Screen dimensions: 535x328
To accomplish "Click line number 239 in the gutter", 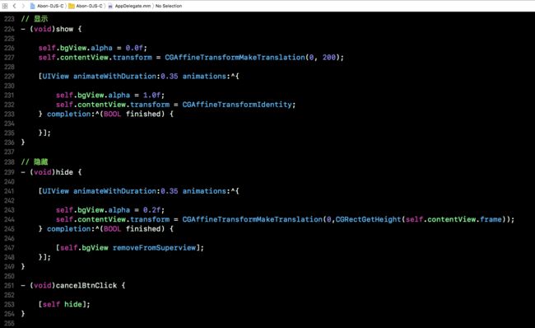I will click(x=9, y=172).
